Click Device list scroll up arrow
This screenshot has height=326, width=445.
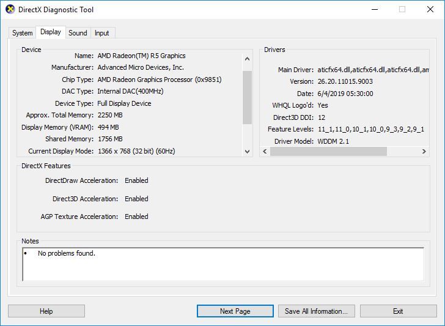tap(247, 59)
